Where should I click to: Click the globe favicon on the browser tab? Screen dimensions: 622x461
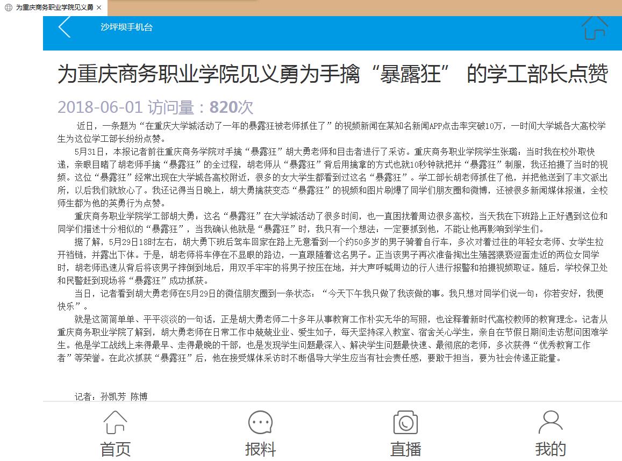pos(8,8)
